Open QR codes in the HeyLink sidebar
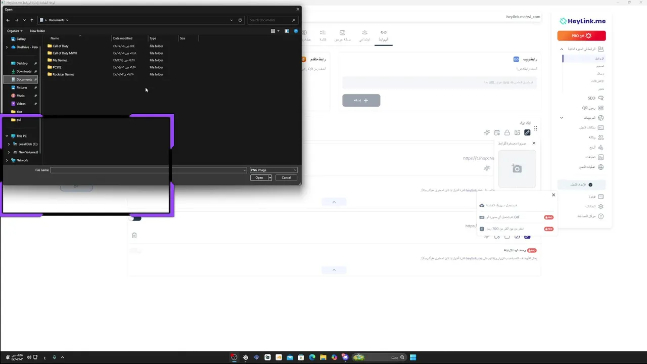Image resolution: width=647 pixels, height=364 pixels. point(592,108)
